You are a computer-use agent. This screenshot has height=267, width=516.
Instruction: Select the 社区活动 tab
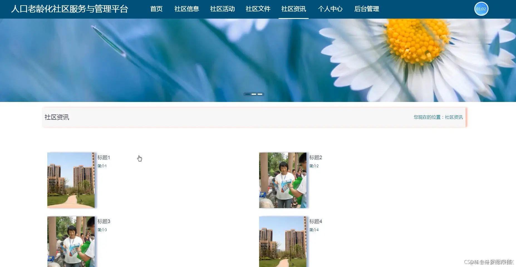223,9
